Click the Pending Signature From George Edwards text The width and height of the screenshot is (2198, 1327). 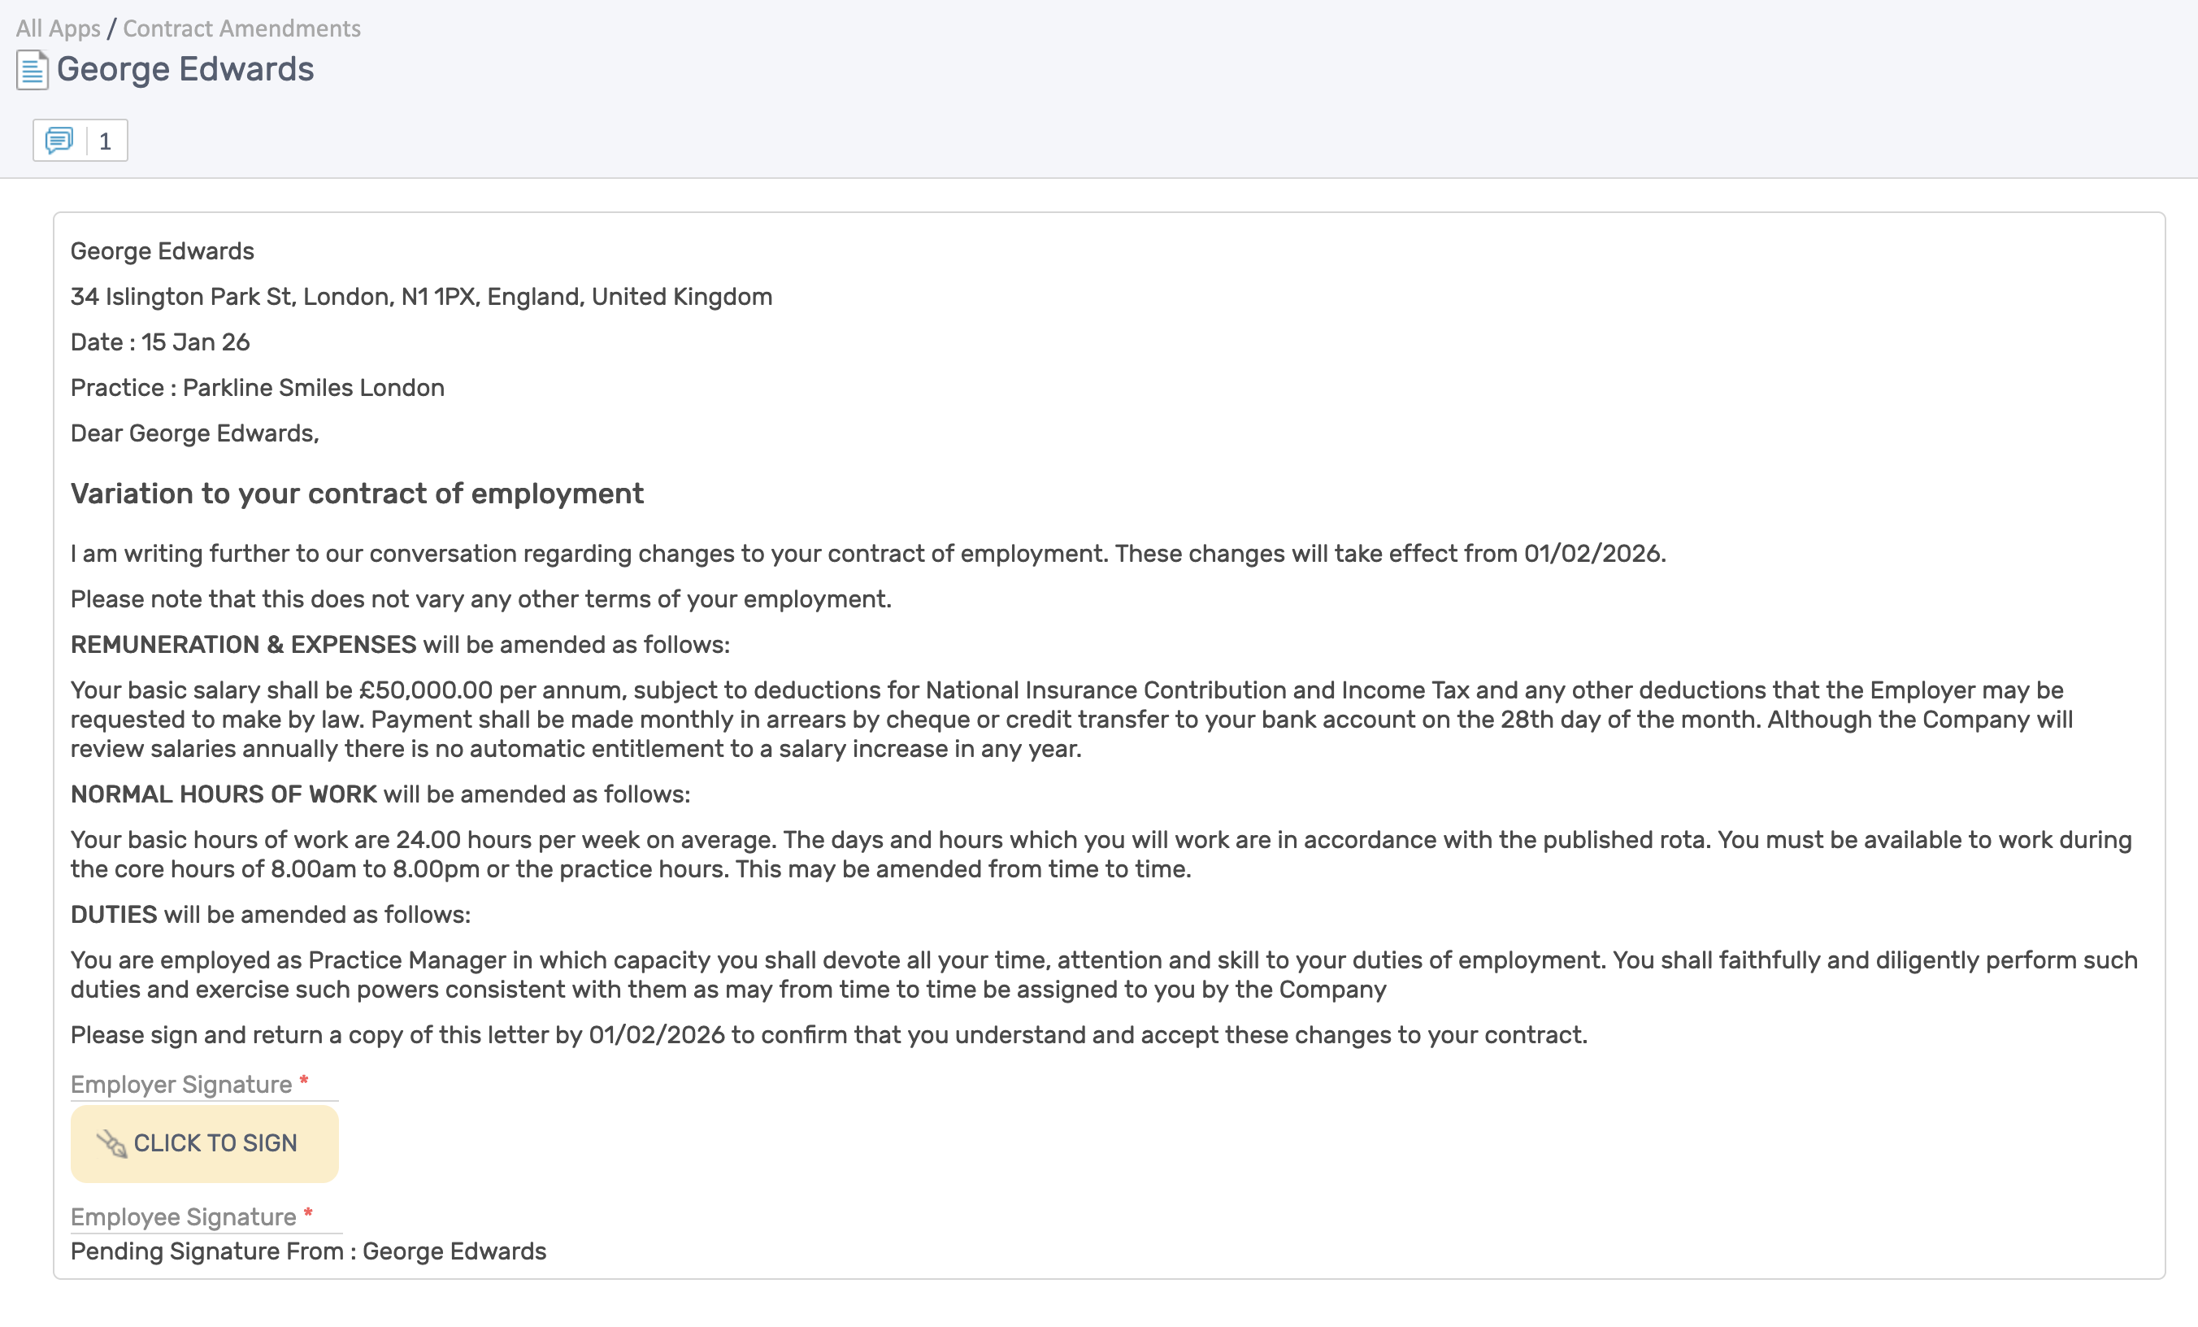(308, 1251)
